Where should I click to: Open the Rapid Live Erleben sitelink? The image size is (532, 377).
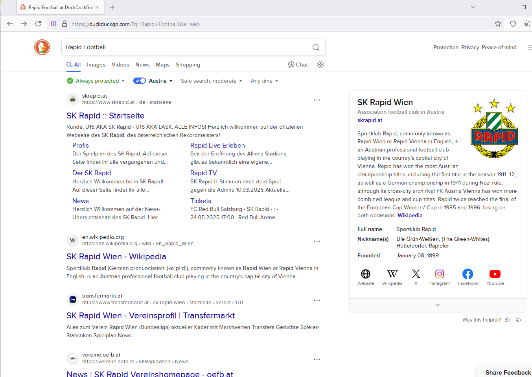(217, 145)
